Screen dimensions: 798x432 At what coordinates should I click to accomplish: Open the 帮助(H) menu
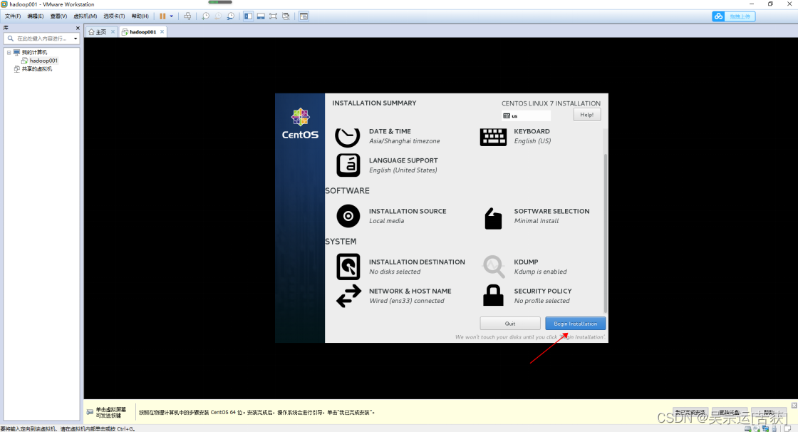click(x=140, y=16)
